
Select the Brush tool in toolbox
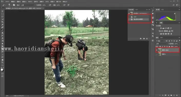click(2, 30)
